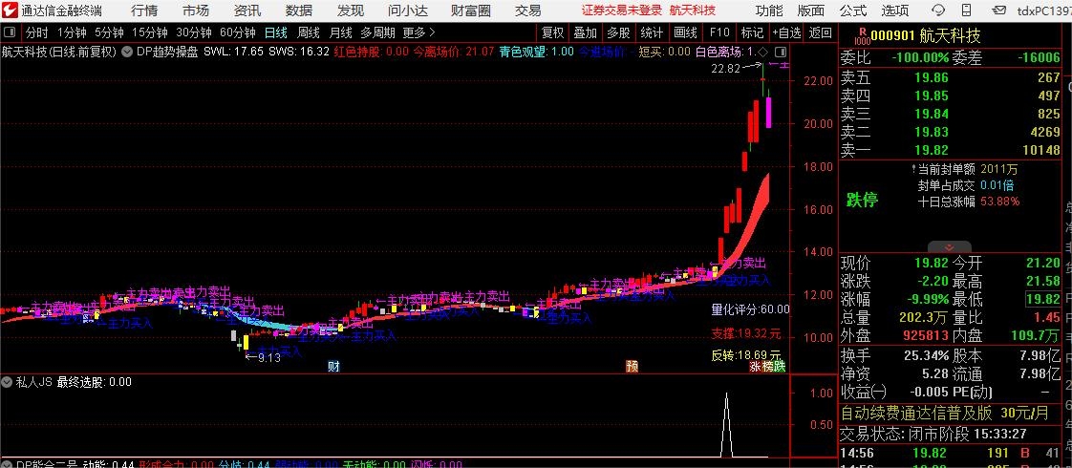This screenshot has width=1072, height=468.
Task: Click the 支撑:19.32元 label
Action: [x=746, y=334]
